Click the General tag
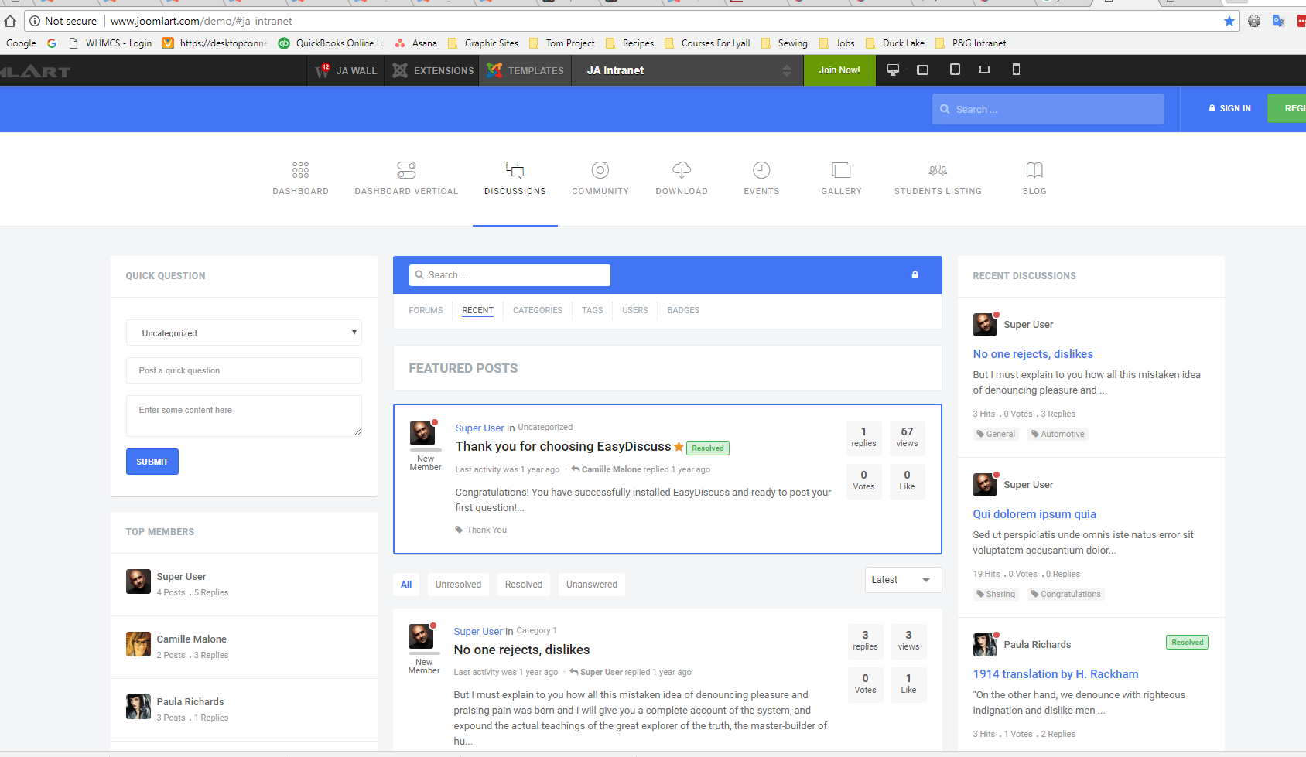Viewport: 1306px width, 757px height. (x=996, y=434)
